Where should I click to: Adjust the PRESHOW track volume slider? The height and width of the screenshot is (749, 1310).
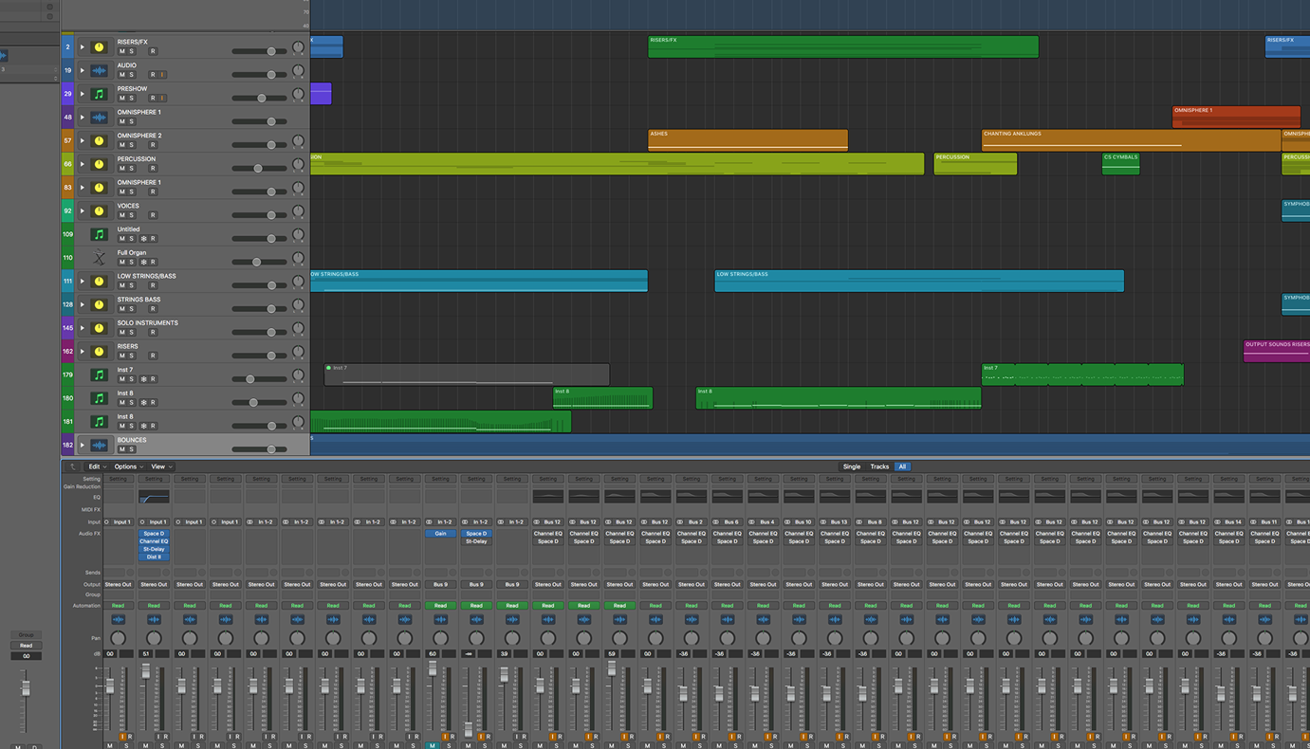point(259,98)
